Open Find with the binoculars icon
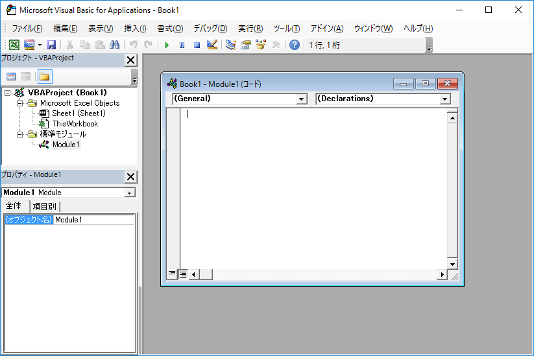The width and height of the screenshot is (534, 356). point(114,45)
